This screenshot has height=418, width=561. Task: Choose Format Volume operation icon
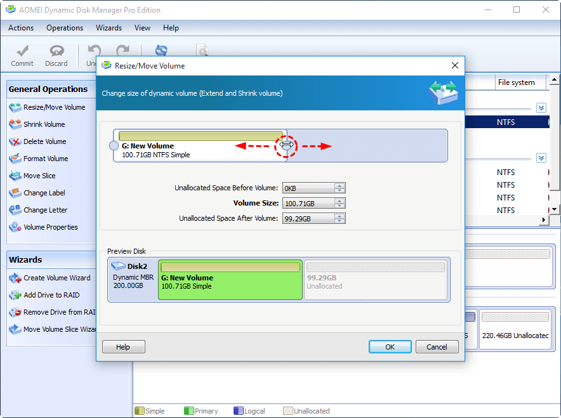(15, 159)
